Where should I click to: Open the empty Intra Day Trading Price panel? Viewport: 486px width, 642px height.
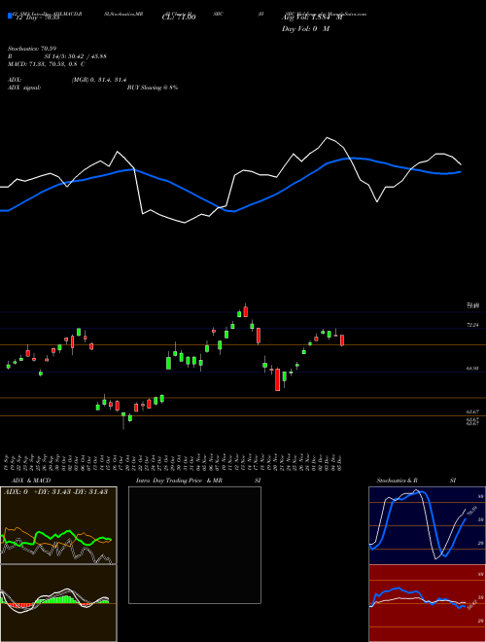click(194, 545)
